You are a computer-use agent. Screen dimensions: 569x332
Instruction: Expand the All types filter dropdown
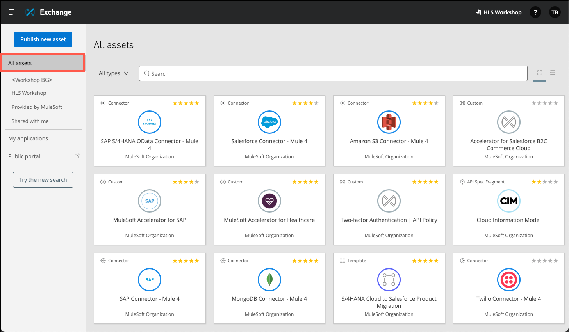[113, 73]
